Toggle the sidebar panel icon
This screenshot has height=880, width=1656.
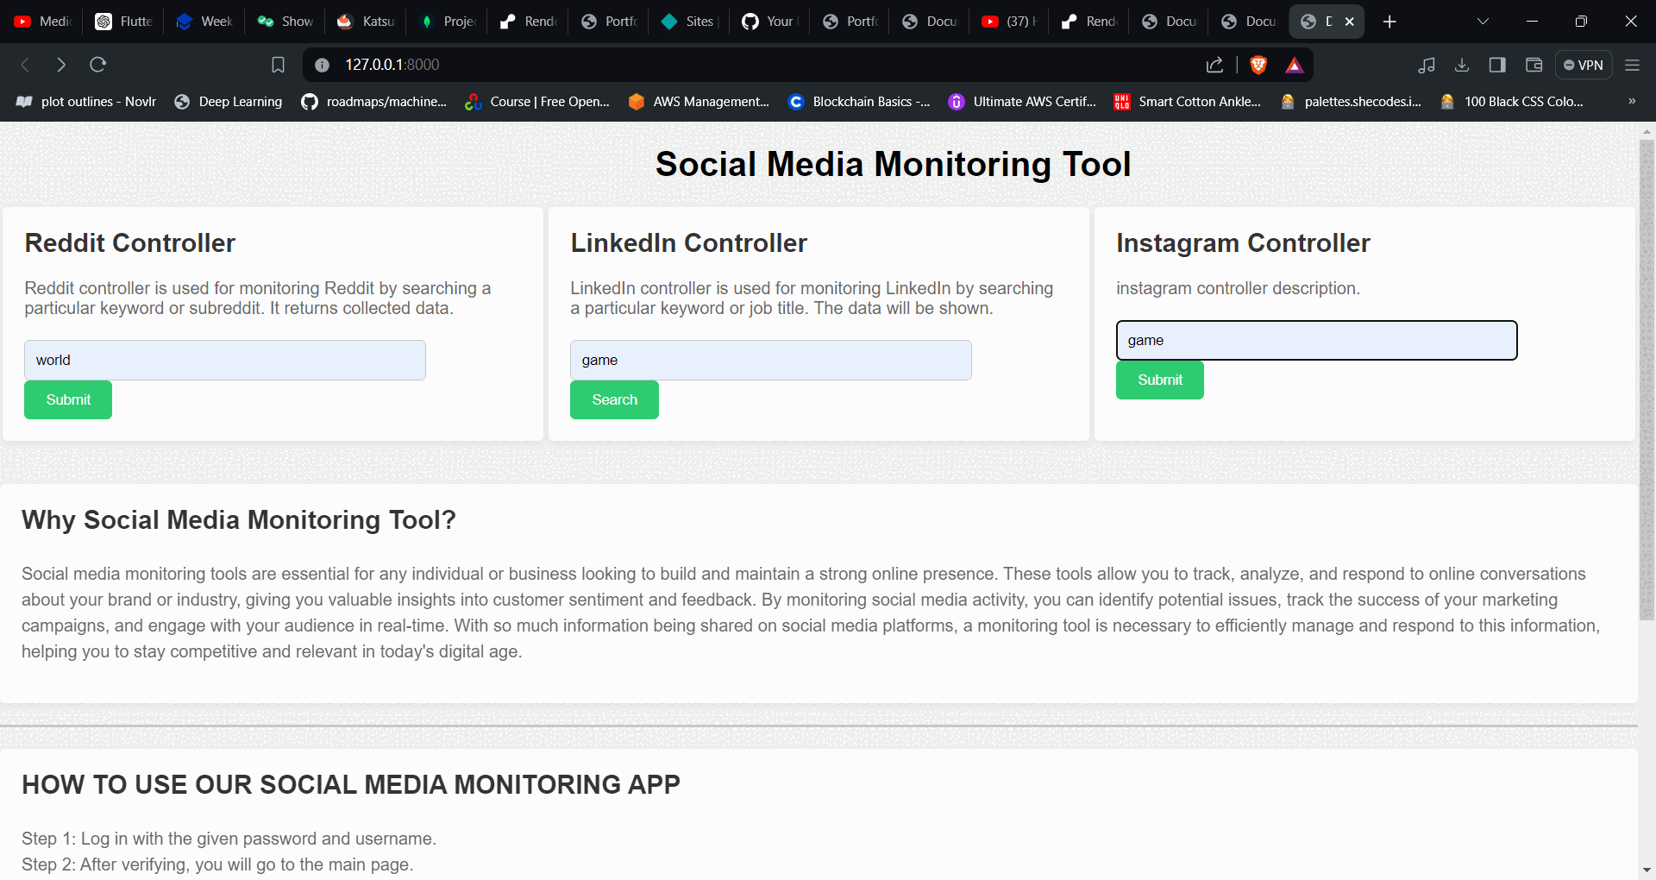tap(1497, 65)
